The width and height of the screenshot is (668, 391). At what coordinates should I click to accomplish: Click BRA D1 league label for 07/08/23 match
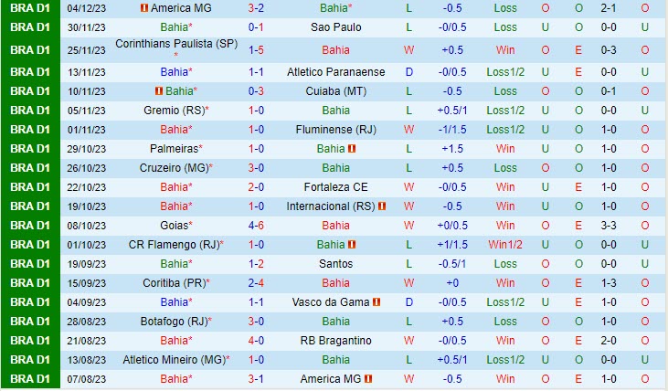(30, 378)
